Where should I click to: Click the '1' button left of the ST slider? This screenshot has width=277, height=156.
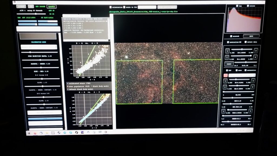(225, 81)
